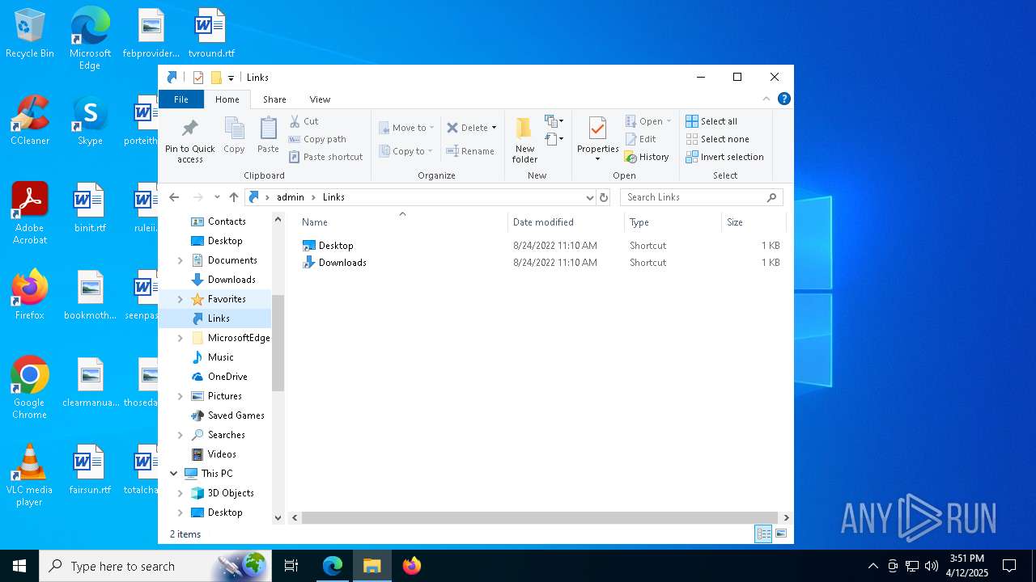Open Properties from the ribbon

[x=598, y=139]
